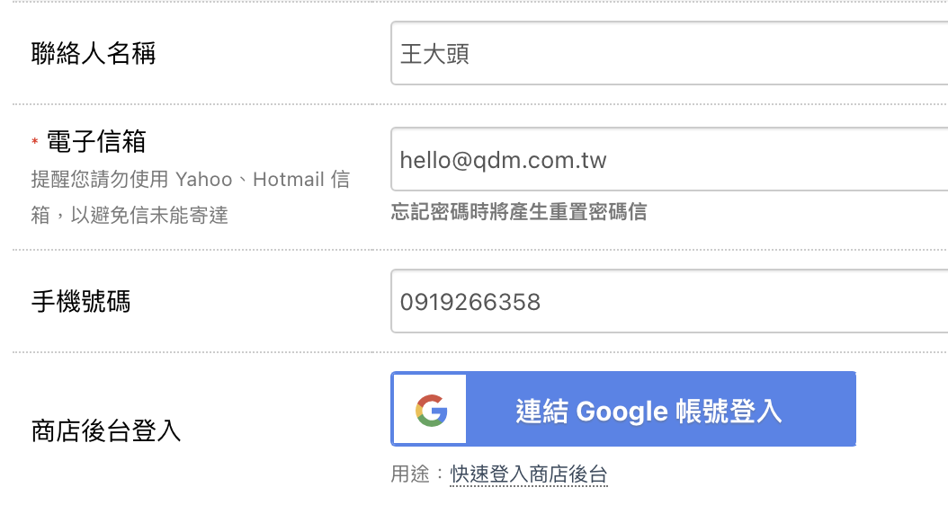The height and width of the screenshot is (505, 948).
Task: Click into the hello@qdm.com.tw email field
Action: (669, 159)
